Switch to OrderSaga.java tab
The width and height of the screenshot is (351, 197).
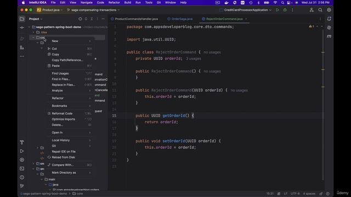(x=180, y=19)
